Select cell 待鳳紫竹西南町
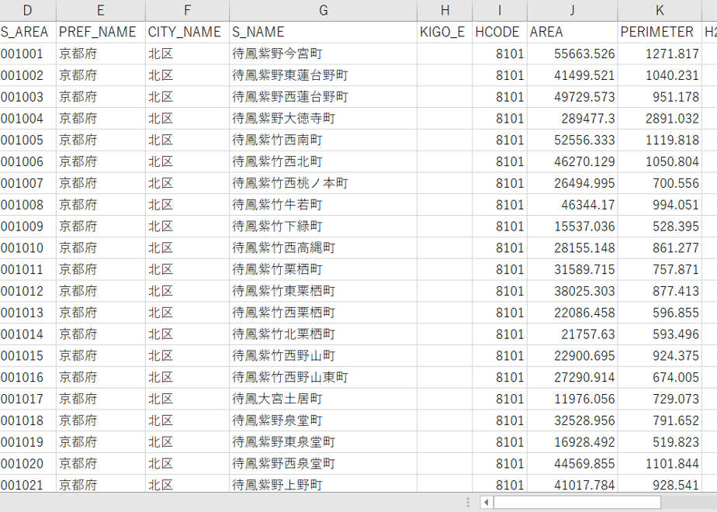This screenshot has width=717, height=512. click(324, 140)
